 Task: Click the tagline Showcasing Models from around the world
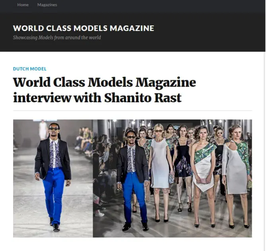(57, 37)
